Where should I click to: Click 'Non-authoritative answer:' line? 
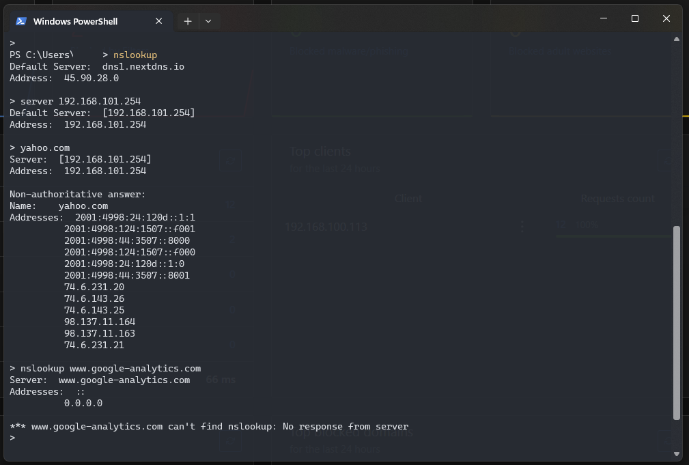click(77, 195)
